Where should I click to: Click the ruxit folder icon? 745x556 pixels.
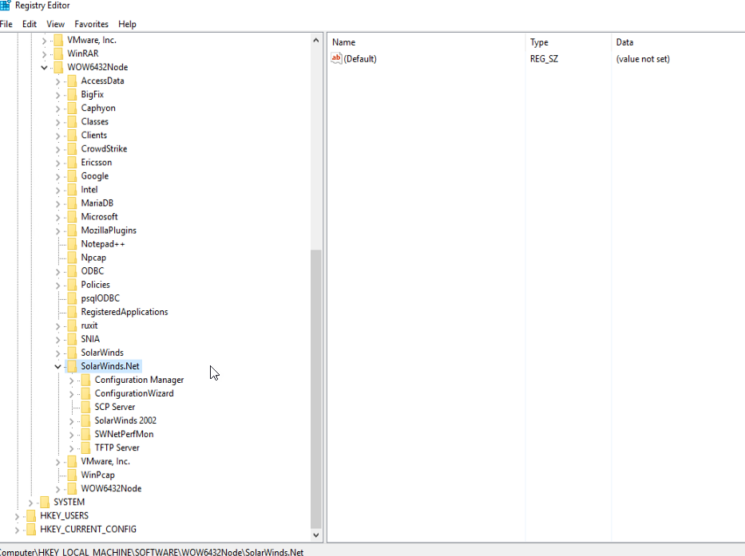pos(72,325)
